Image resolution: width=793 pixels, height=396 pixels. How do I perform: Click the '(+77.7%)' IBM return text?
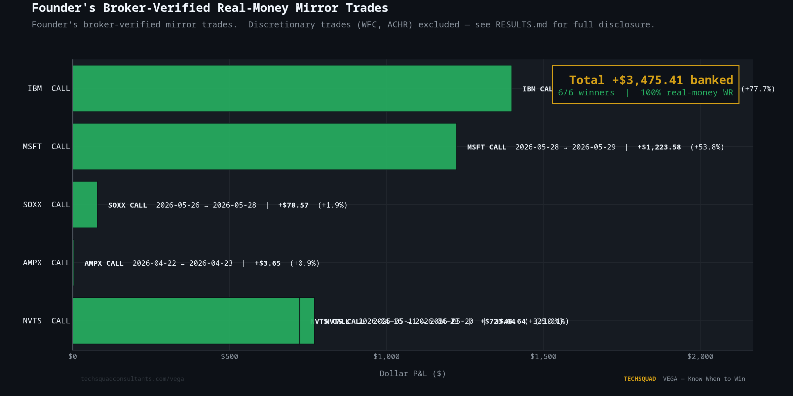pyautogui.click(x=758, y=89)
